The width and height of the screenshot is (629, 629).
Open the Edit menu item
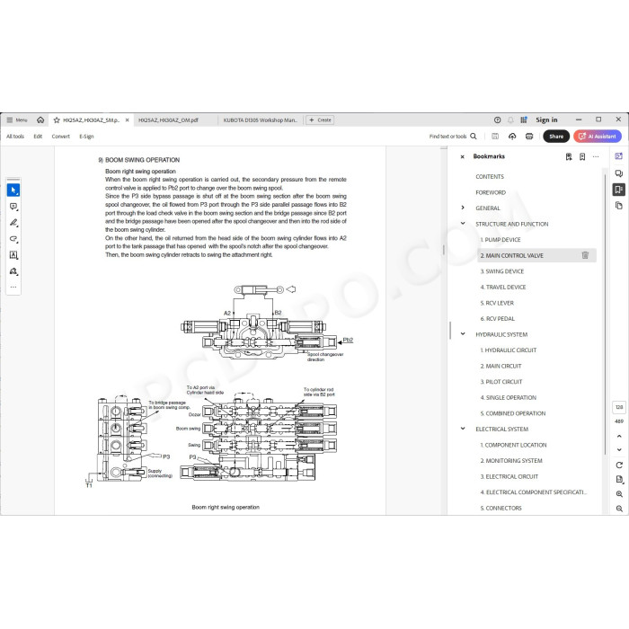pyautogui.click(x=38, y=137)
